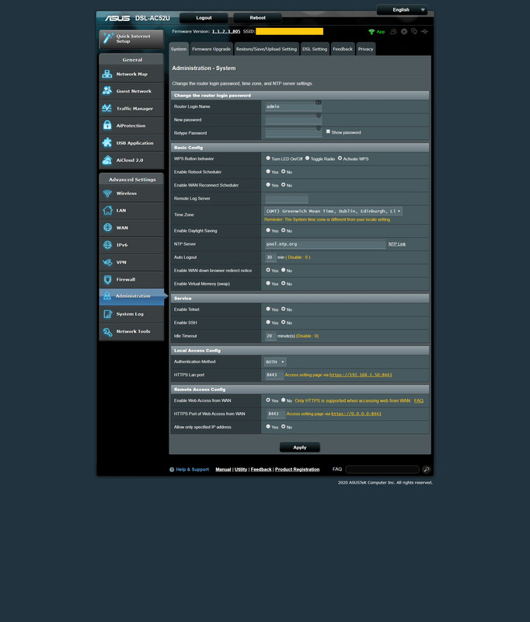530x622 pixels.
Task: Open Quick Internet Setup wizard icon
Action: click(108, 38)
